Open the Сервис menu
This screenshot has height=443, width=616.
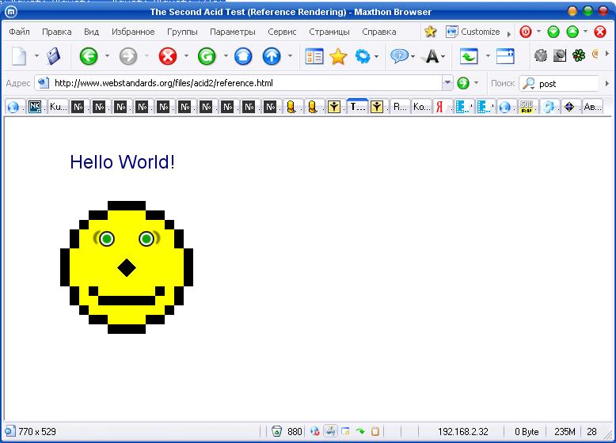pos(282,32)
